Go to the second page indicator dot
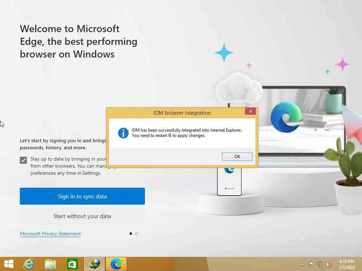The height and width of the screenshot is (271, 362). [136, 234]
